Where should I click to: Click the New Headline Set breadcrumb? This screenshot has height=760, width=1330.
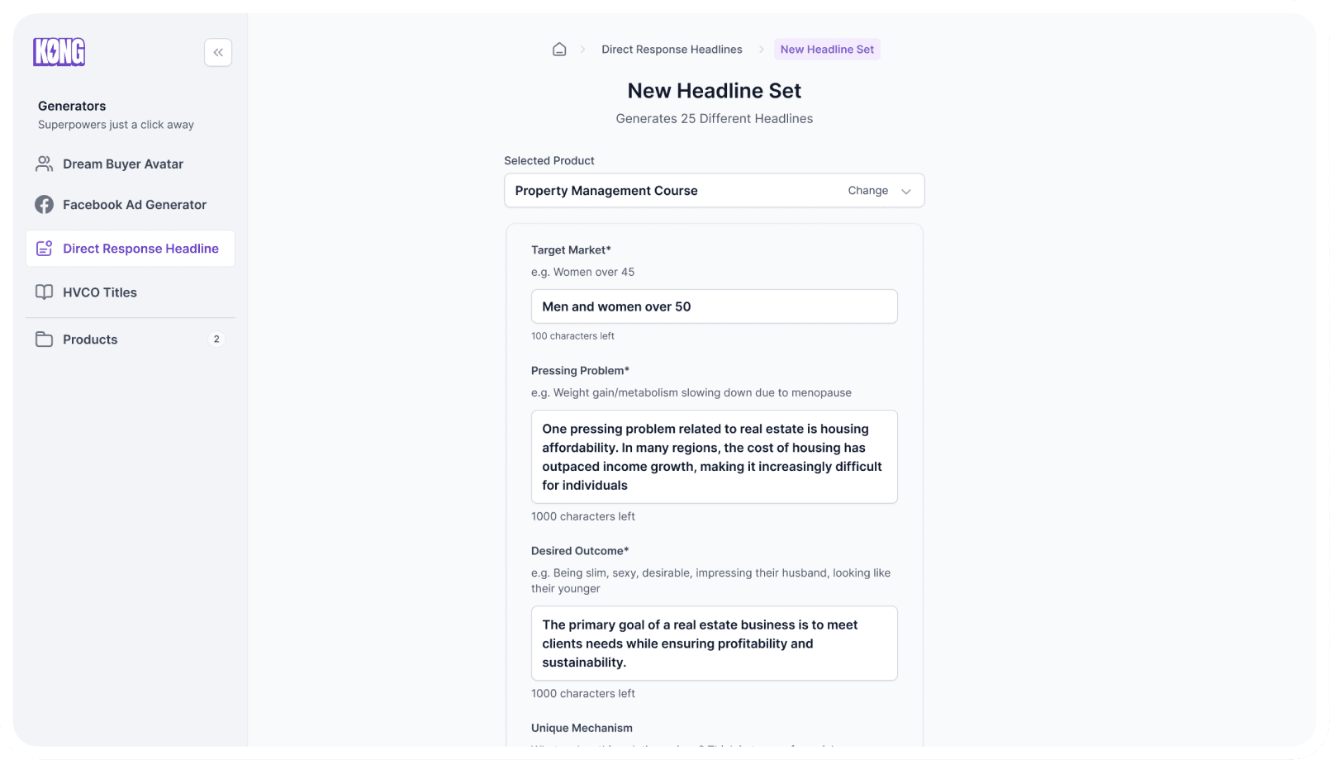827,50
